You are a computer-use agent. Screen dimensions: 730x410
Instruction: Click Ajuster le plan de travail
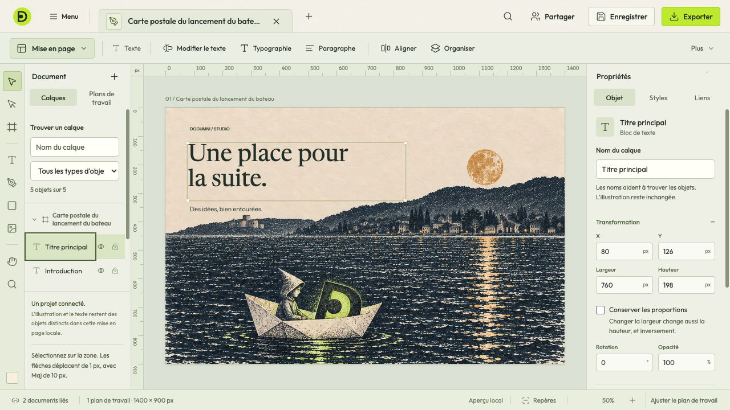[684, 400]
